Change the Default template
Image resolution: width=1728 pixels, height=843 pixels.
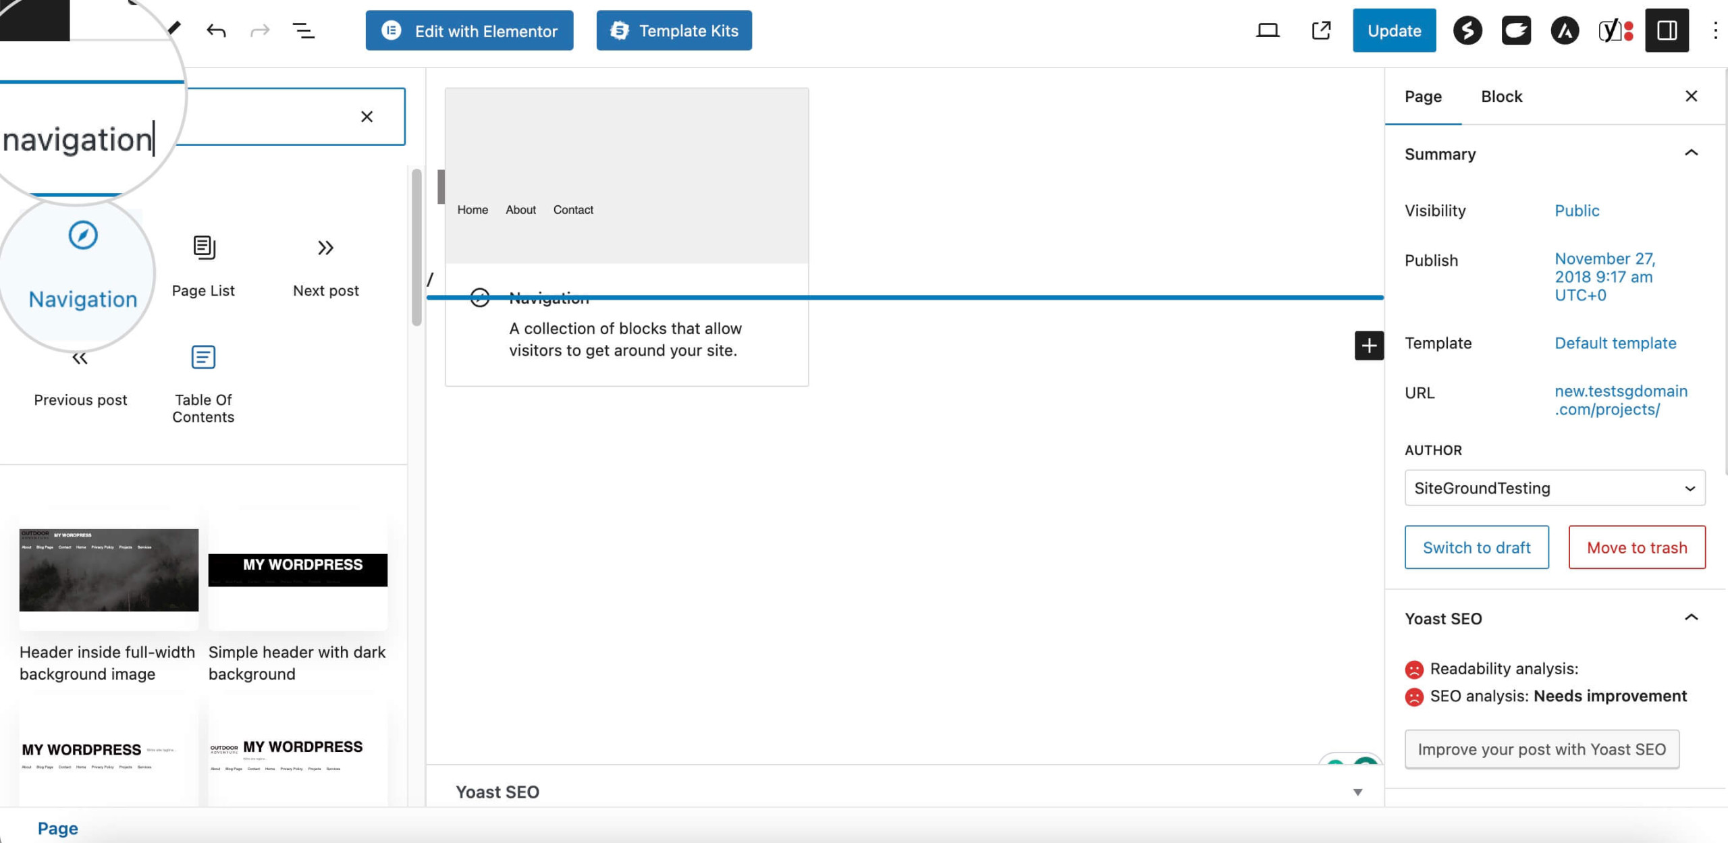click(x=1615, y=343)
